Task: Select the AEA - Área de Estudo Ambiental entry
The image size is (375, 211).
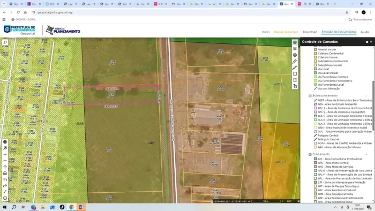Action: 337,104
